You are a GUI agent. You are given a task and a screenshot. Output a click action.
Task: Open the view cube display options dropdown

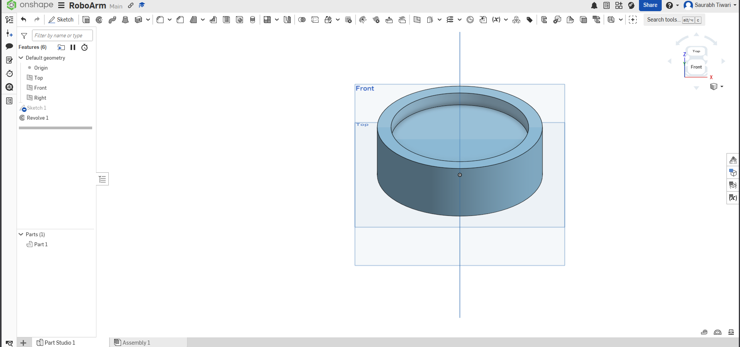tap(722, 87)
